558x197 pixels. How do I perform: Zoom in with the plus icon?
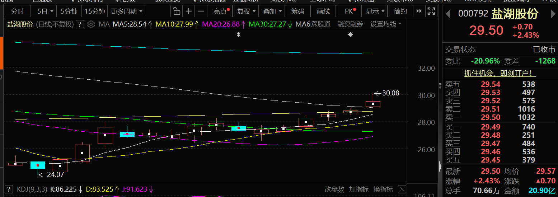click(188, 11)
